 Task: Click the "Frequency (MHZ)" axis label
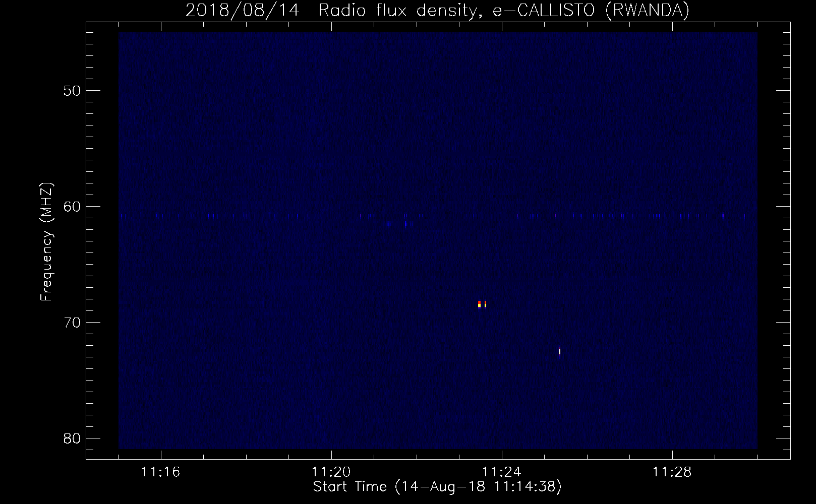(46, 242)
